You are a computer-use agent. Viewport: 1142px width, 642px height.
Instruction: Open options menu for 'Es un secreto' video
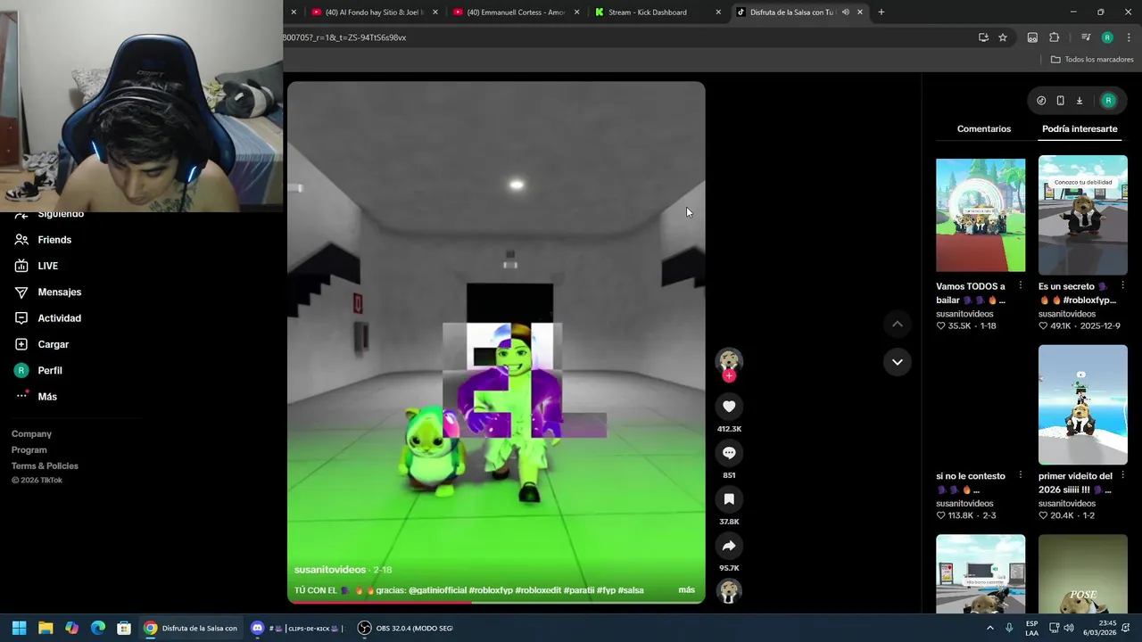coord(1122,286)
